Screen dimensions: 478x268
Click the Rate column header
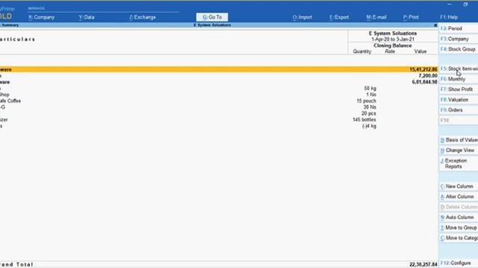pos(390,51)
